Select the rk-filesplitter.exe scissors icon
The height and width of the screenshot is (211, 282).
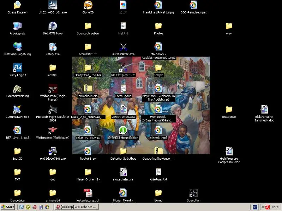pos(123,47)
